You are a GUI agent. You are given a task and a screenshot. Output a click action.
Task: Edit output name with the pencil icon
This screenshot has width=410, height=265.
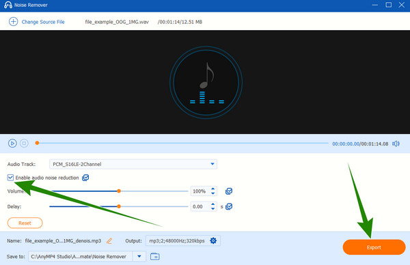(109, 240)
